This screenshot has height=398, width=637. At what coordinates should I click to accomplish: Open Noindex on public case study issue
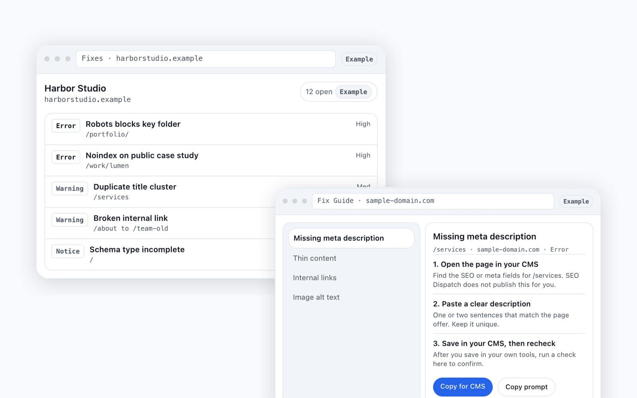click(x=211, y=160)
